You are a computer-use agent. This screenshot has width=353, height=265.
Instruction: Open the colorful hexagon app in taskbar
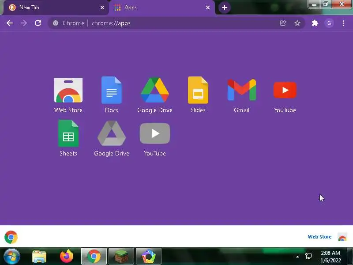click(x=149, y=256)
